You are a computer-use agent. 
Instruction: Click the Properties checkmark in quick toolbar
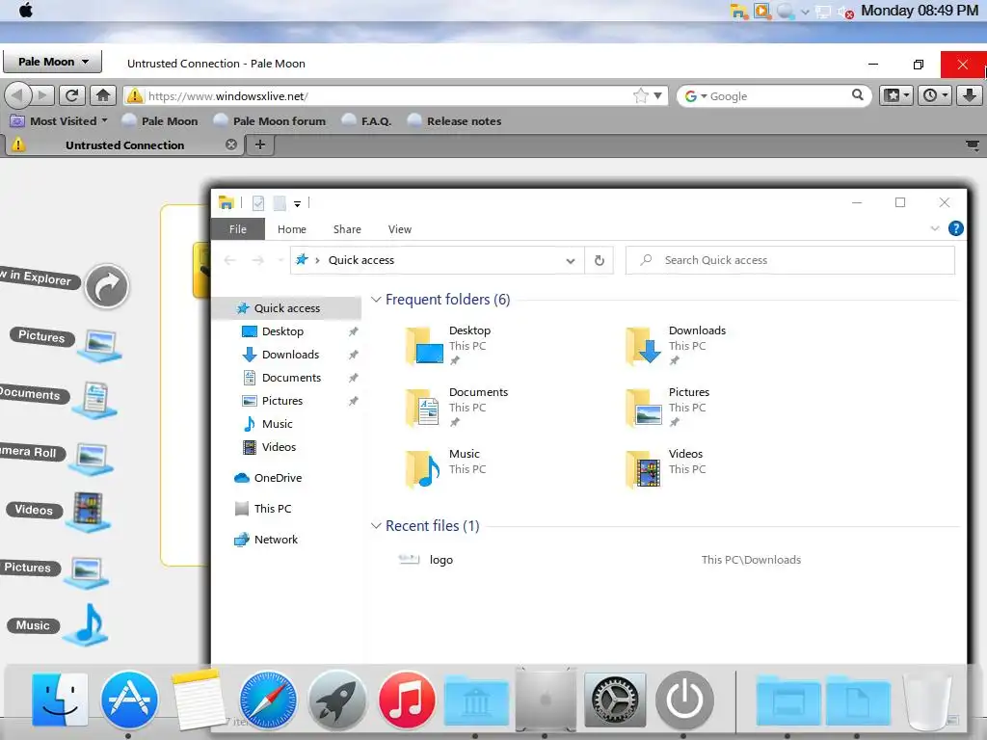pos(258,202)
